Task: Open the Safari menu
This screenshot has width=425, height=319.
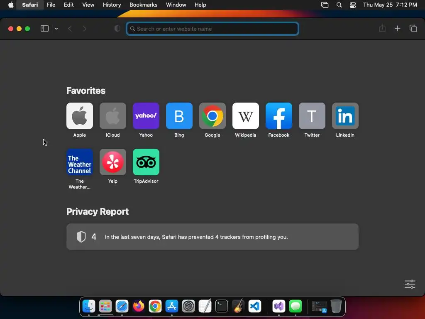Action: pos(30,5)
